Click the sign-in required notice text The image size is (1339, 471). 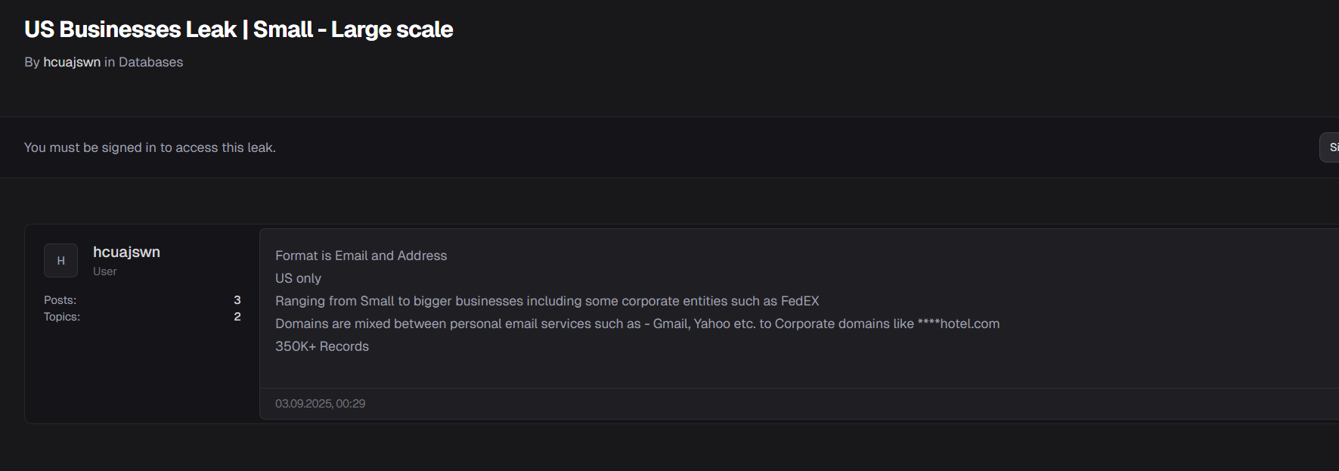point(150,147)
